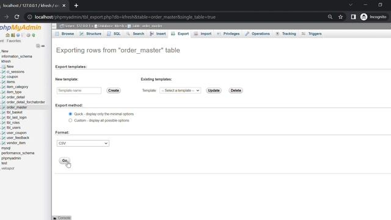The image size is (391, 220).
Task: Click into the Template name field
Action: [x=79, y=90]
